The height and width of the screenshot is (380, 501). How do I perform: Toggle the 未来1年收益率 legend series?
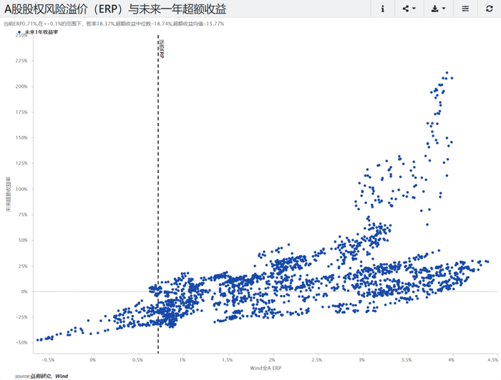point(38,32)
